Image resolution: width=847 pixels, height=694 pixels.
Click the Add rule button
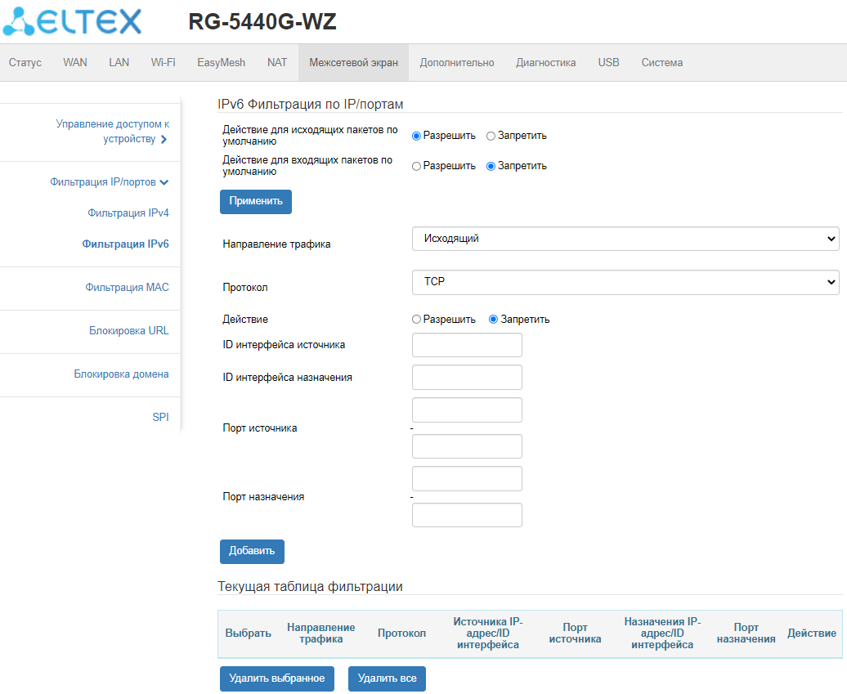pos(252,551)
